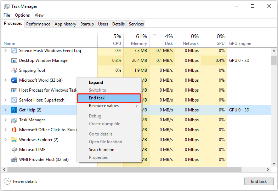The width and height of the screenshot is (278, 191).
Task: Click the Desktop Window Manager icon
Action: [14, 60]
